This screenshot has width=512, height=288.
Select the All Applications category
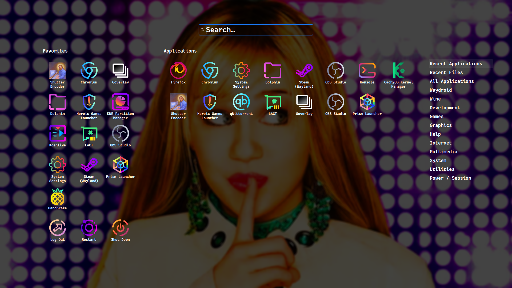click(451, 81)
